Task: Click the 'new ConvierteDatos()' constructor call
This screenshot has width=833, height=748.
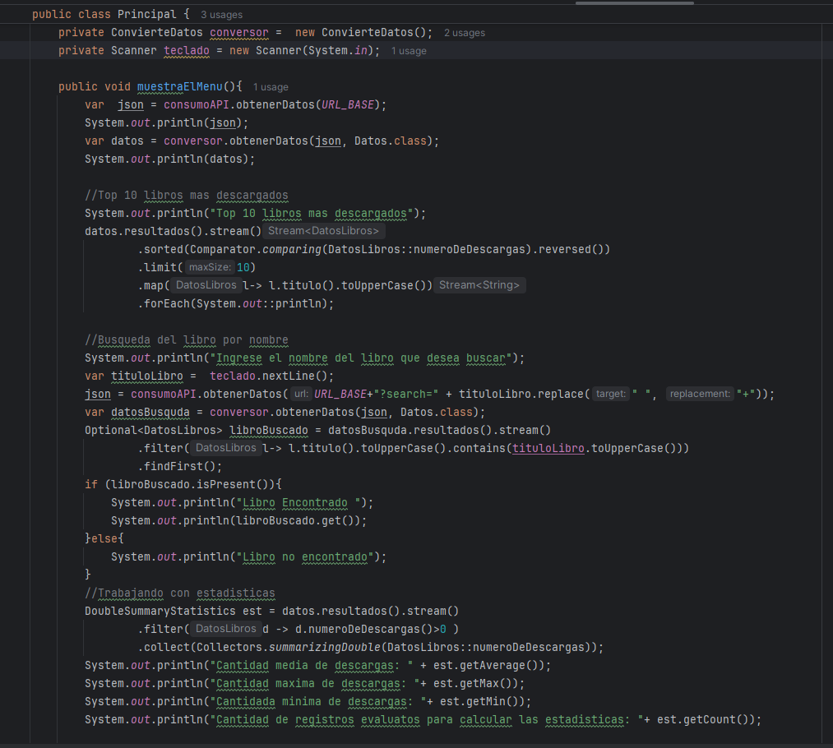Action: click(x=360, y=32)
